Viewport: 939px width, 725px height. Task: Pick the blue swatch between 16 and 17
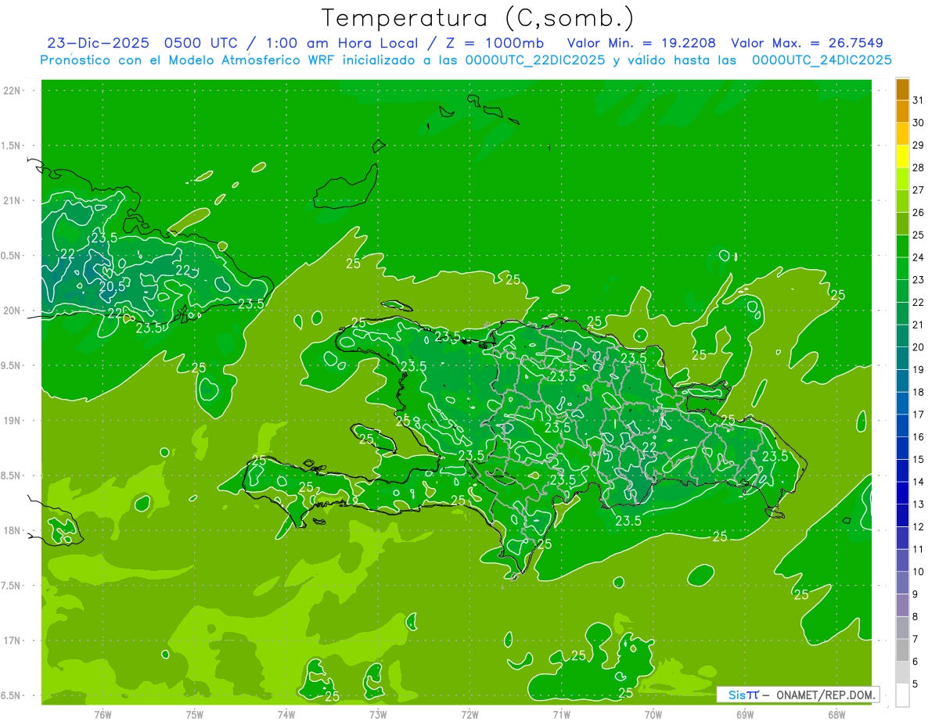pyautogui.click(x=902, y=426)
